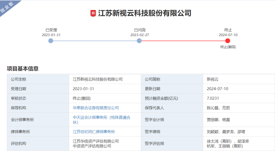275x151 pixels.
Task: Click the 审核状态 label cell
Action: point(38,98)
